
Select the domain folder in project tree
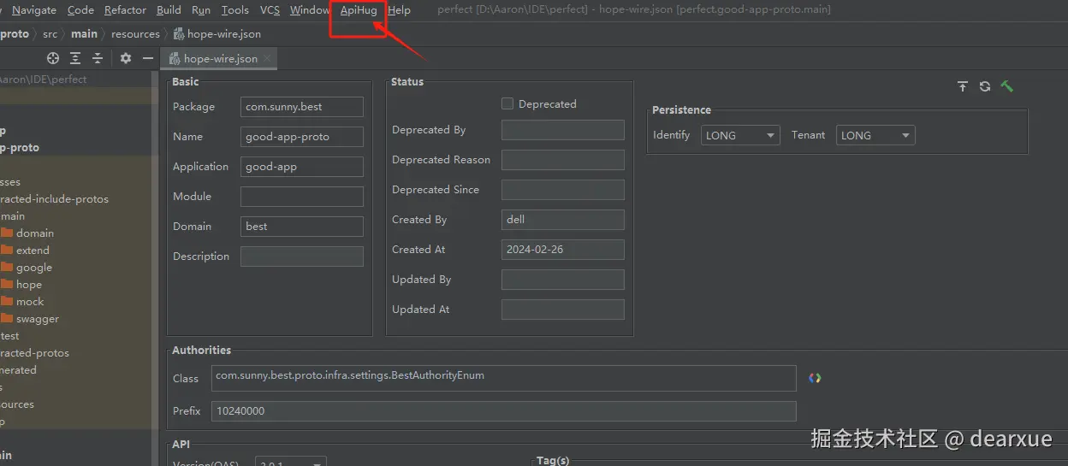tap(35, 233)
